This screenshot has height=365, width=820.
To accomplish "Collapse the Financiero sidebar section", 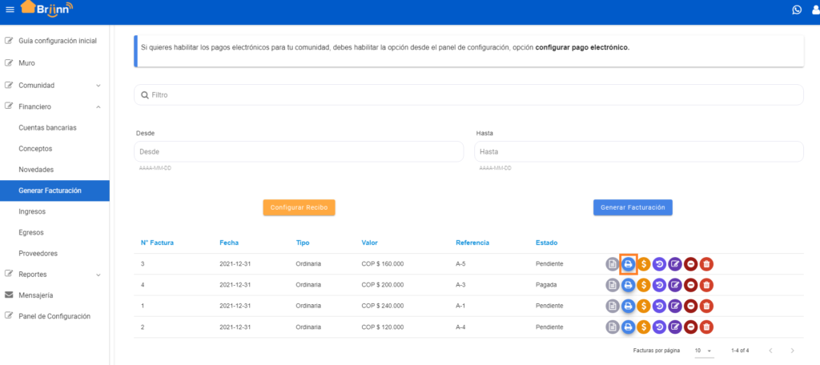I will (54, 106).
